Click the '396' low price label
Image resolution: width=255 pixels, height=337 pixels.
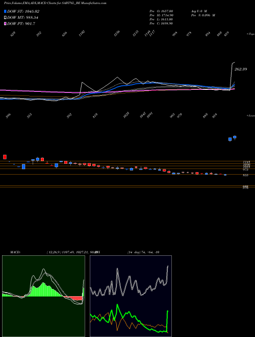click(x=8, y=116)
